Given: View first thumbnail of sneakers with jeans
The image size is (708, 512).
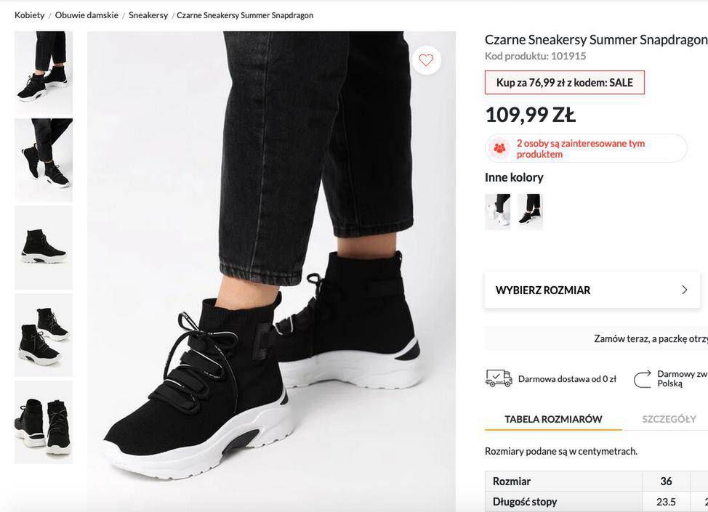Looking at the screenshot, I should [x=44, y=72].
